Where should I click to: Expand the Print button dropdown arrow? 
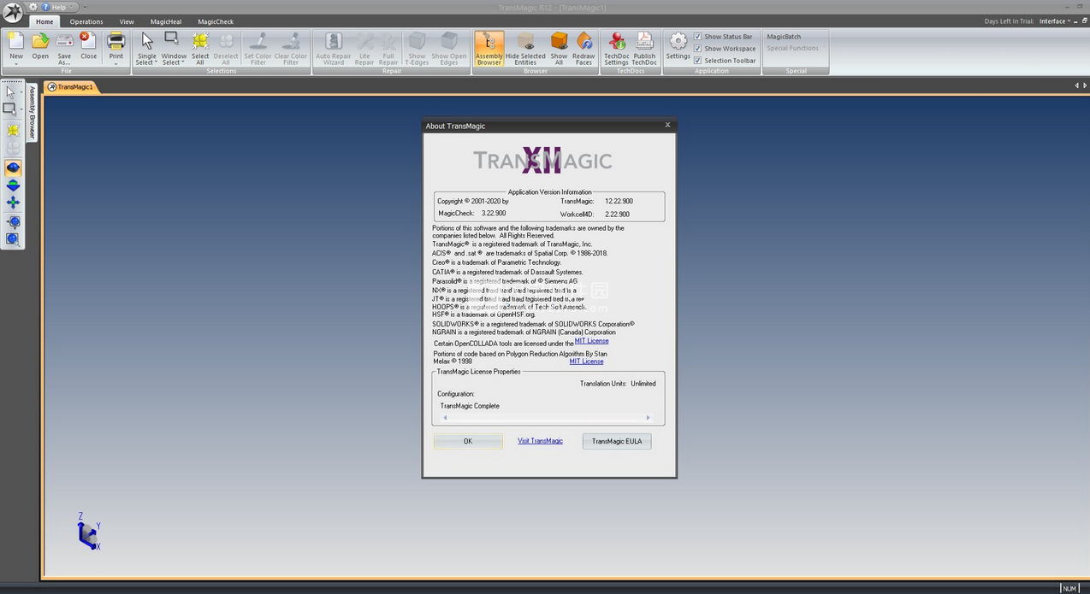click(x=116, y=63)
